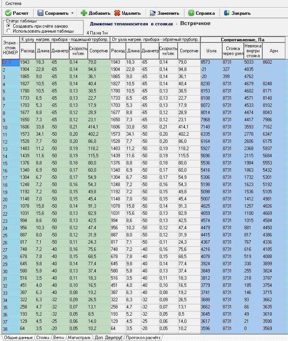The image size is (288, 341).
Task: Select the Ст -1 row header cell
Action: coord(9,62)
